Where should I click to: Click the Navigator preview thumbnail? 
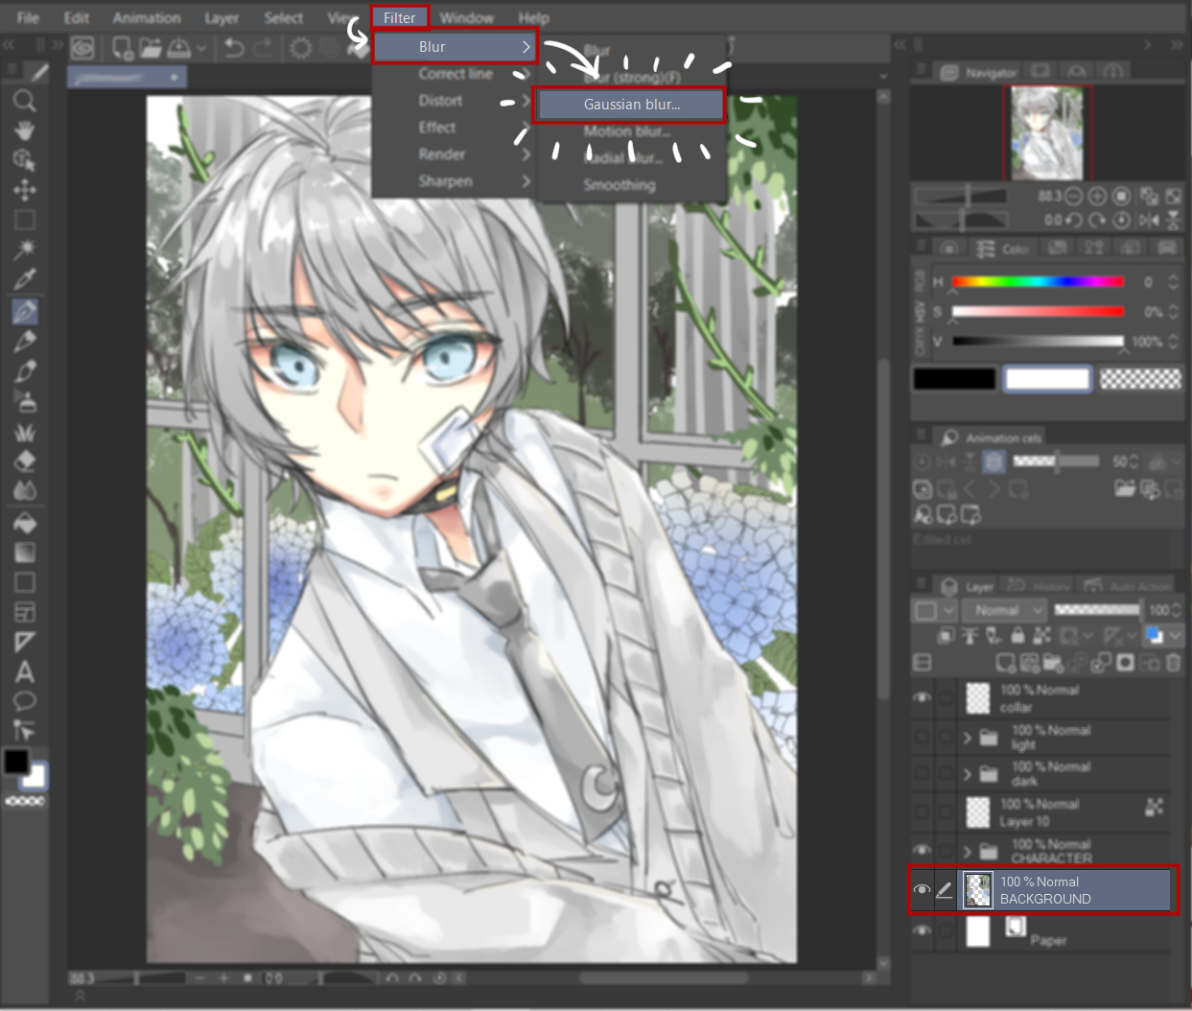coord(1047,133)
